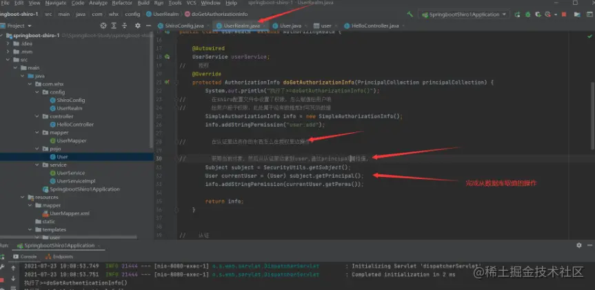The image size is (595, 290).
Task: Click the rightmost icon in the top toolbar
Action: pyautogui.click(x=588, y=14)
